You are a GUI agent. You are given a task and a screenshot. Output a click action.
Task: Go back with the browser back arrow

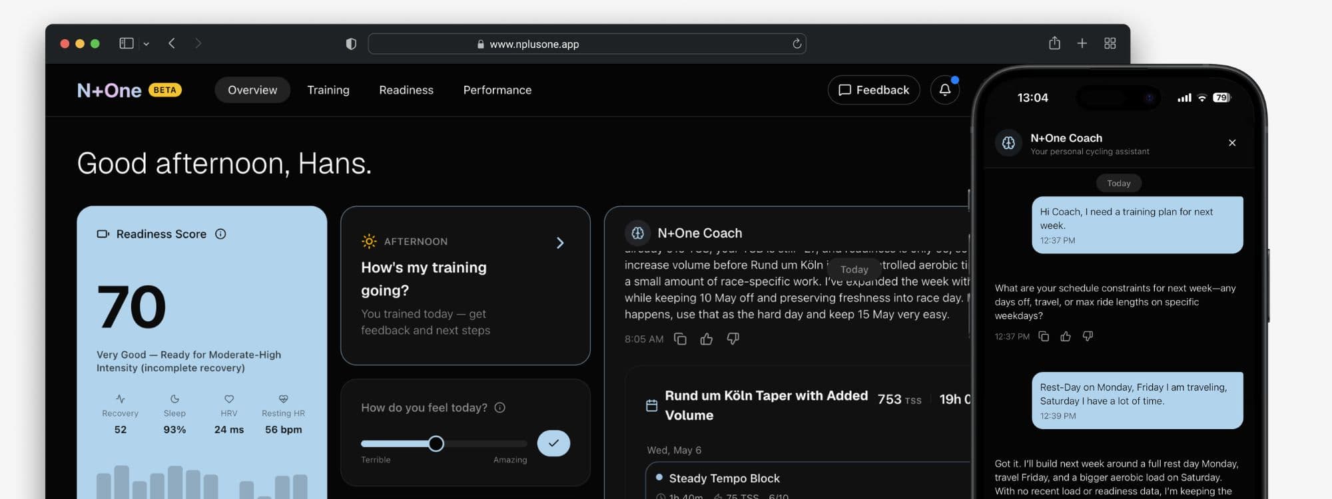click(172, 43)
